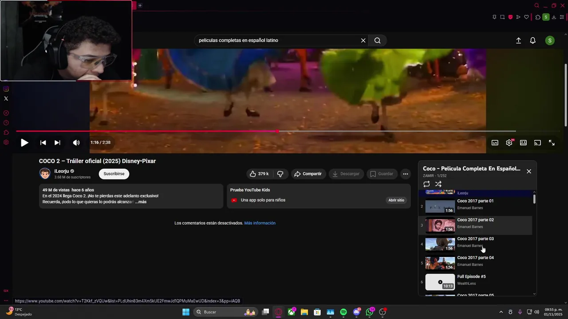Go to previous video in playlist

click(43, 143)
